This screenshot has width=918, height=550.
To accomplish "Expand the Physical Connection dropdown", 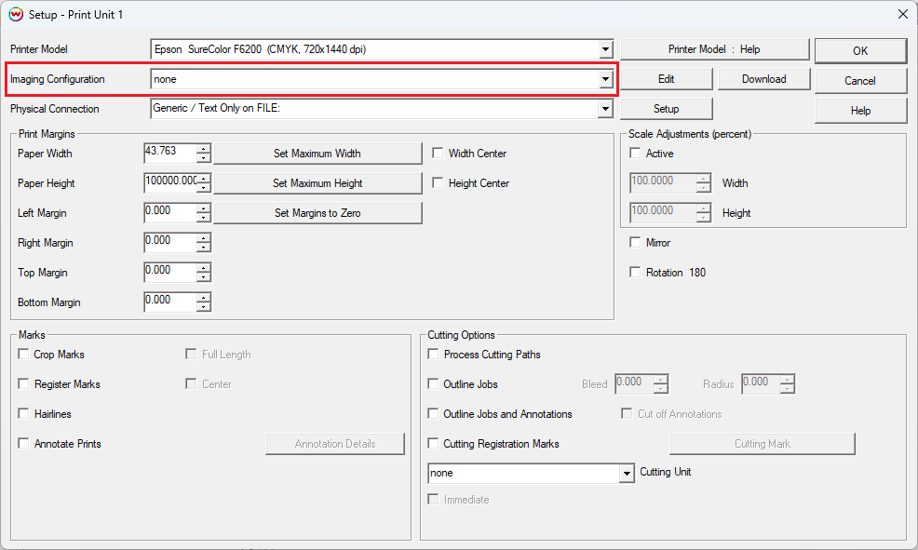I will coord(605,109).
